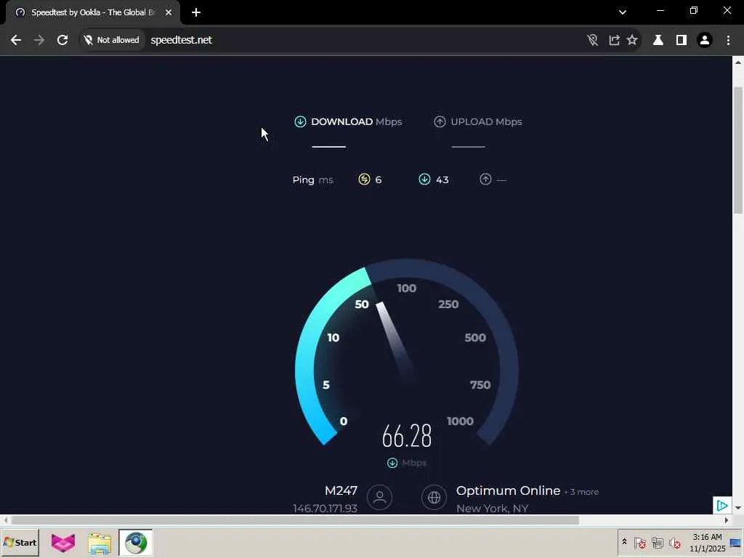
Task: Expand the tab search chevron
Action: tap(623, 12)
